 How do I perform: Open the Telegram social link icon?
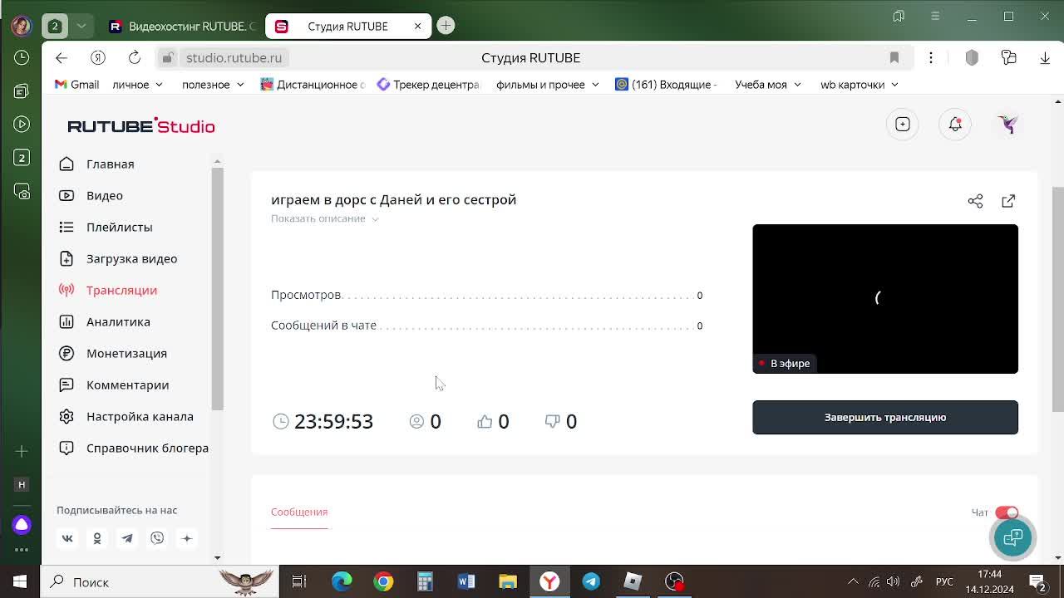[x=127, y=538]
